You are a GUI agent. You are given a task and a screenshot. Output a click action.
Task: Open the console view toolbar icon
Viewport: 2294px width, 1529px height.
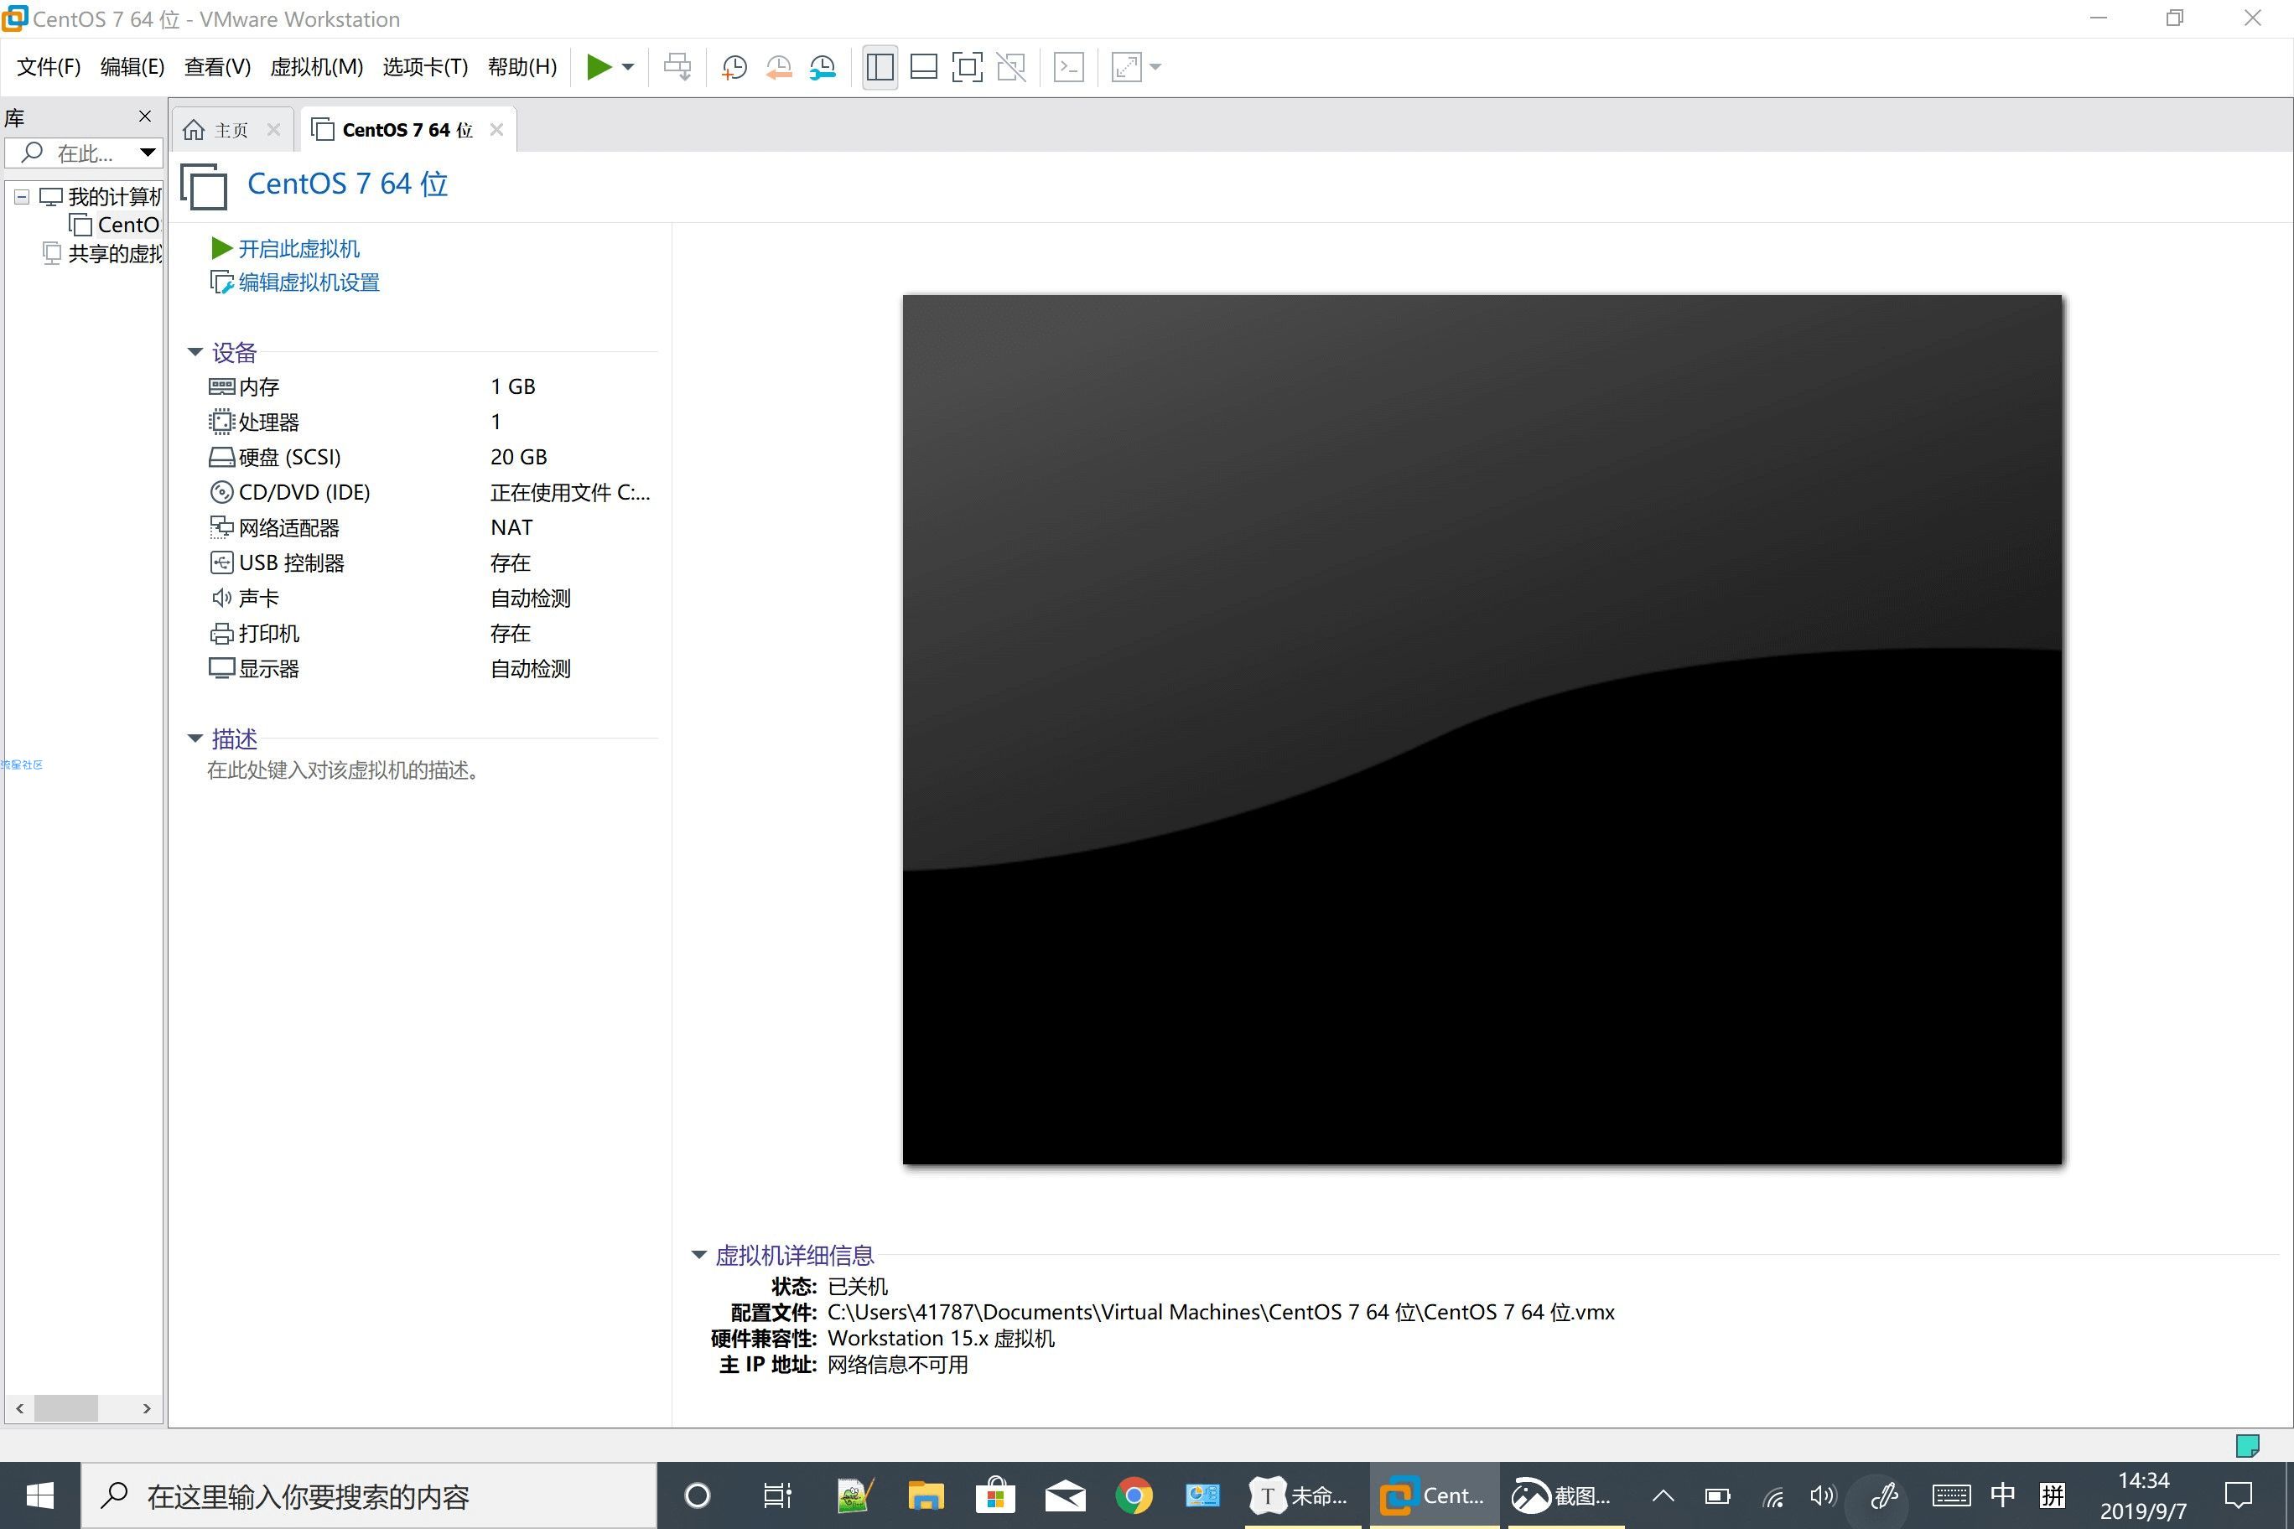(x=1069, y=67)
